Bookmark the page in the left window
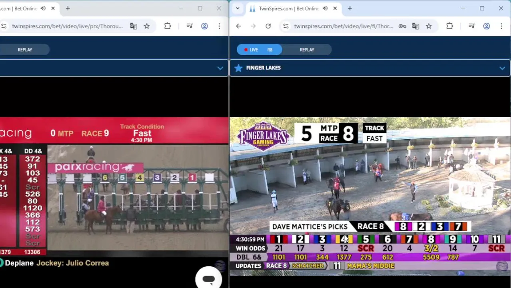The height and width of the screenshot is (288, 511). coord(147,26)
